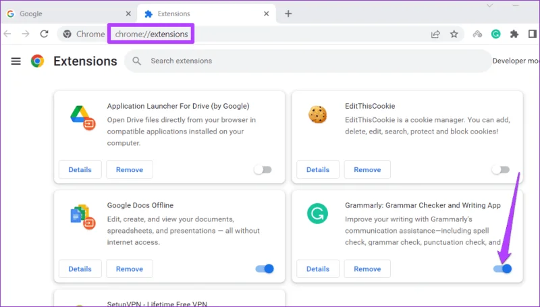Share this page via the share icon
The height and width of the screenshot is (307, 540).
tap(435, 34)
